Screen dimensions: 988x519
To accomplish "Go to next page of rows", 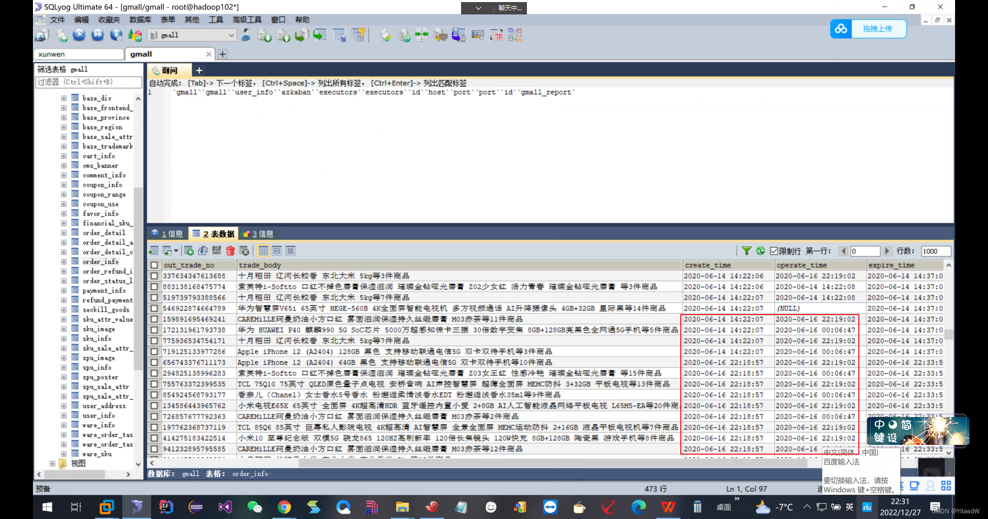I will (887, 251).
